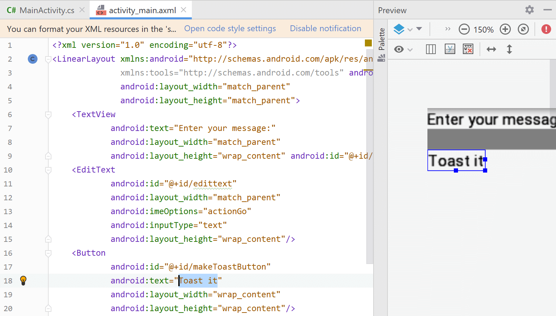Image resolution: width=556 pixels, height=316 pixels.
Task: Click the Disable notification link
Action: coord(325,29)
